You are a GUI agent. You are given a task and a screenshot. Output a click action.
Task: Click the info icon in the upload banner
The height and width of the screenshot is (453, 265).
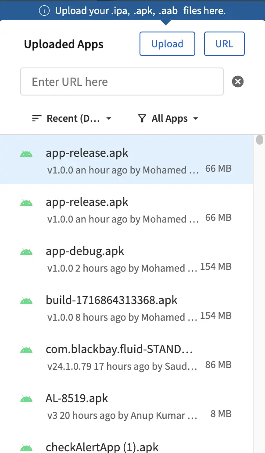tap(44, 11)
